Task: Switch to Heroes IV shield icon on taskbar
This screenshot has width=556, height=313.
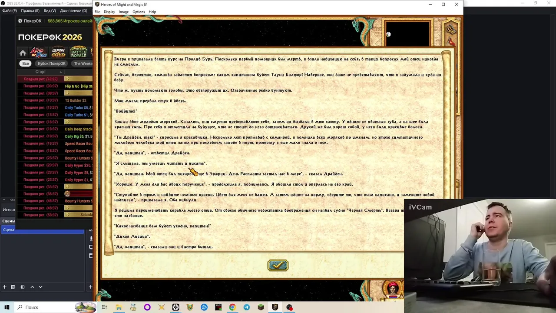Action: coord(275,307)
